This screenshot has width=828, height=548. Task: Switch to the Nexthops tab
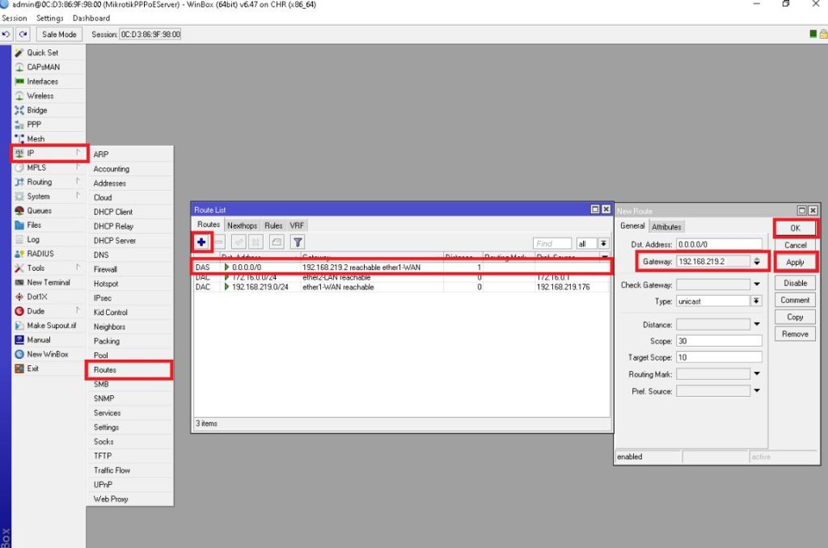242,226
